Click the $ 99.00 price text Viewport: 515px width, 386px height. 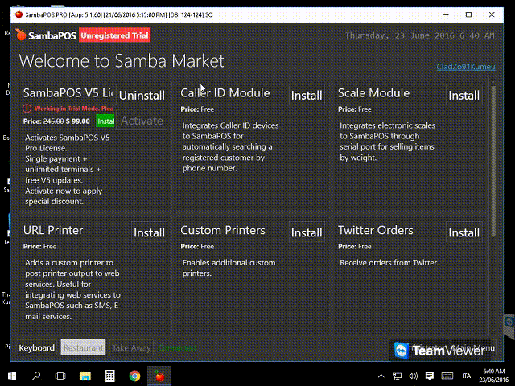click(x=78, y=121)
